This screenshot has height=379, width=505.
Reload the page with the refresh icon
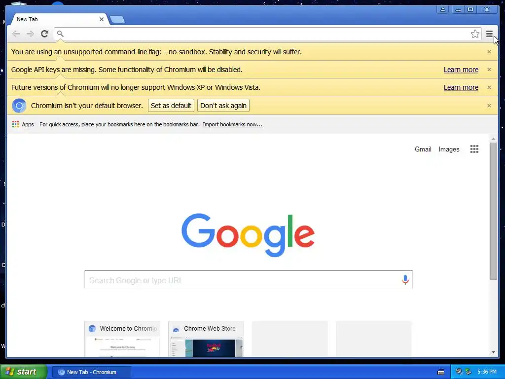(44, 34)
